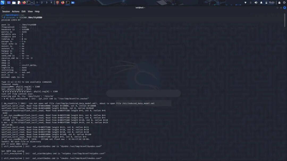Open notifications via the bell icon
Screen dimensions: 287x161
(261, 3)
